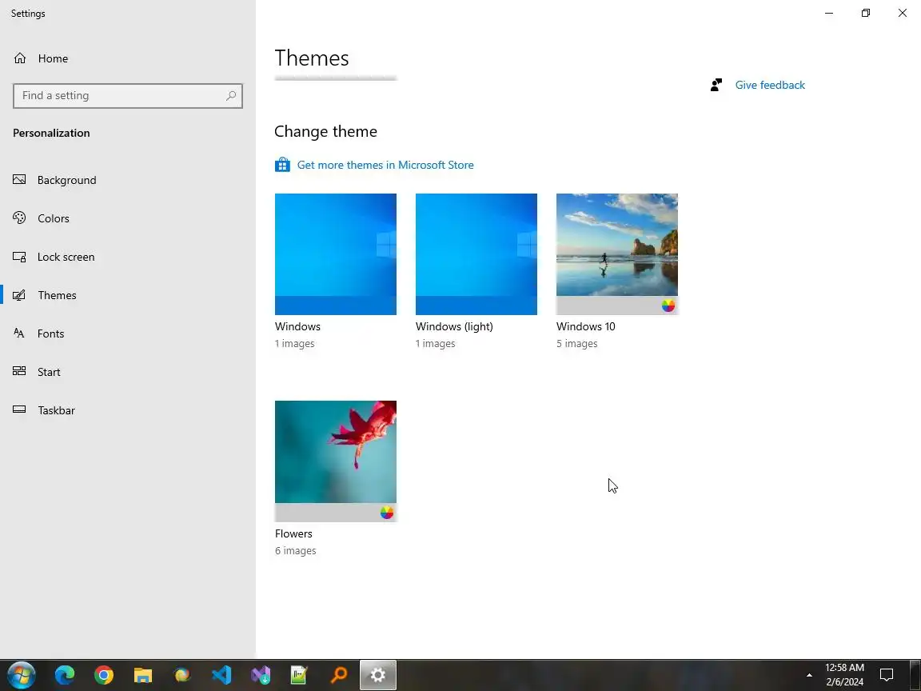The height and width of the screenshot is (691, 921).
Task: Click the Lock screen icon
Action: tap(19, 257)
